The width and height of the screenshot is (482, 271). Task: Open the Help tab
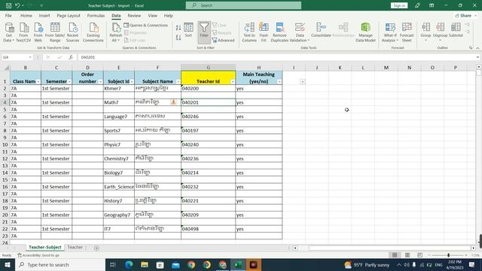click(168, 15)
